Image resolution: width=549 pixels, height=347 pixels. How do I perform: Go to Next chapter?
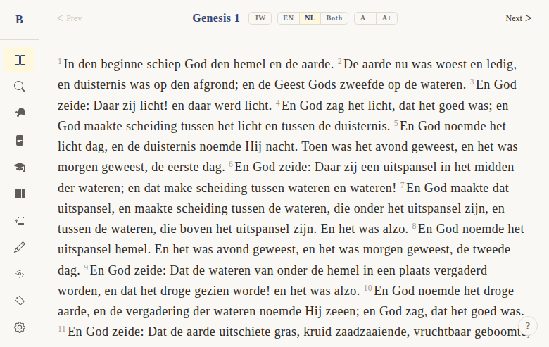click(x=518, y=18)
